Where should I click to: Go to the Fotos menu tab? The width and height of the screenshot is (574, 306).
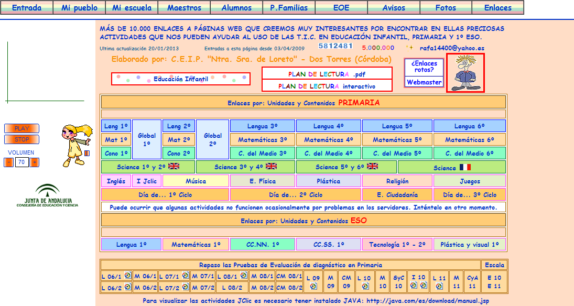coord(446,8)
